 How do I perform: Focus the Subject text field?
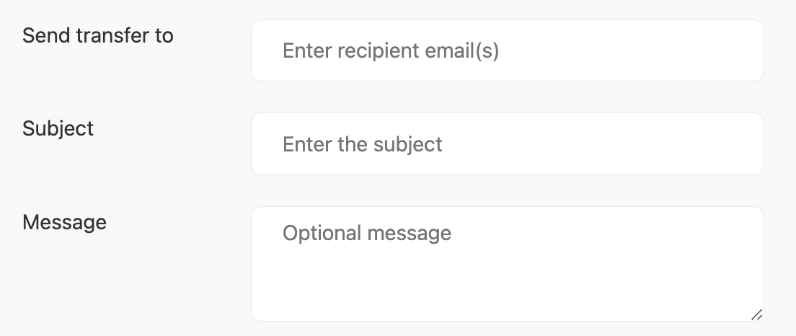click(507, 143)
